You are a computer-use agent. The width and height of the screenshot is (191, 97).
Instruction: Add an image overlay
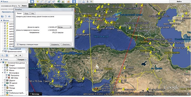tap(49, 2)
